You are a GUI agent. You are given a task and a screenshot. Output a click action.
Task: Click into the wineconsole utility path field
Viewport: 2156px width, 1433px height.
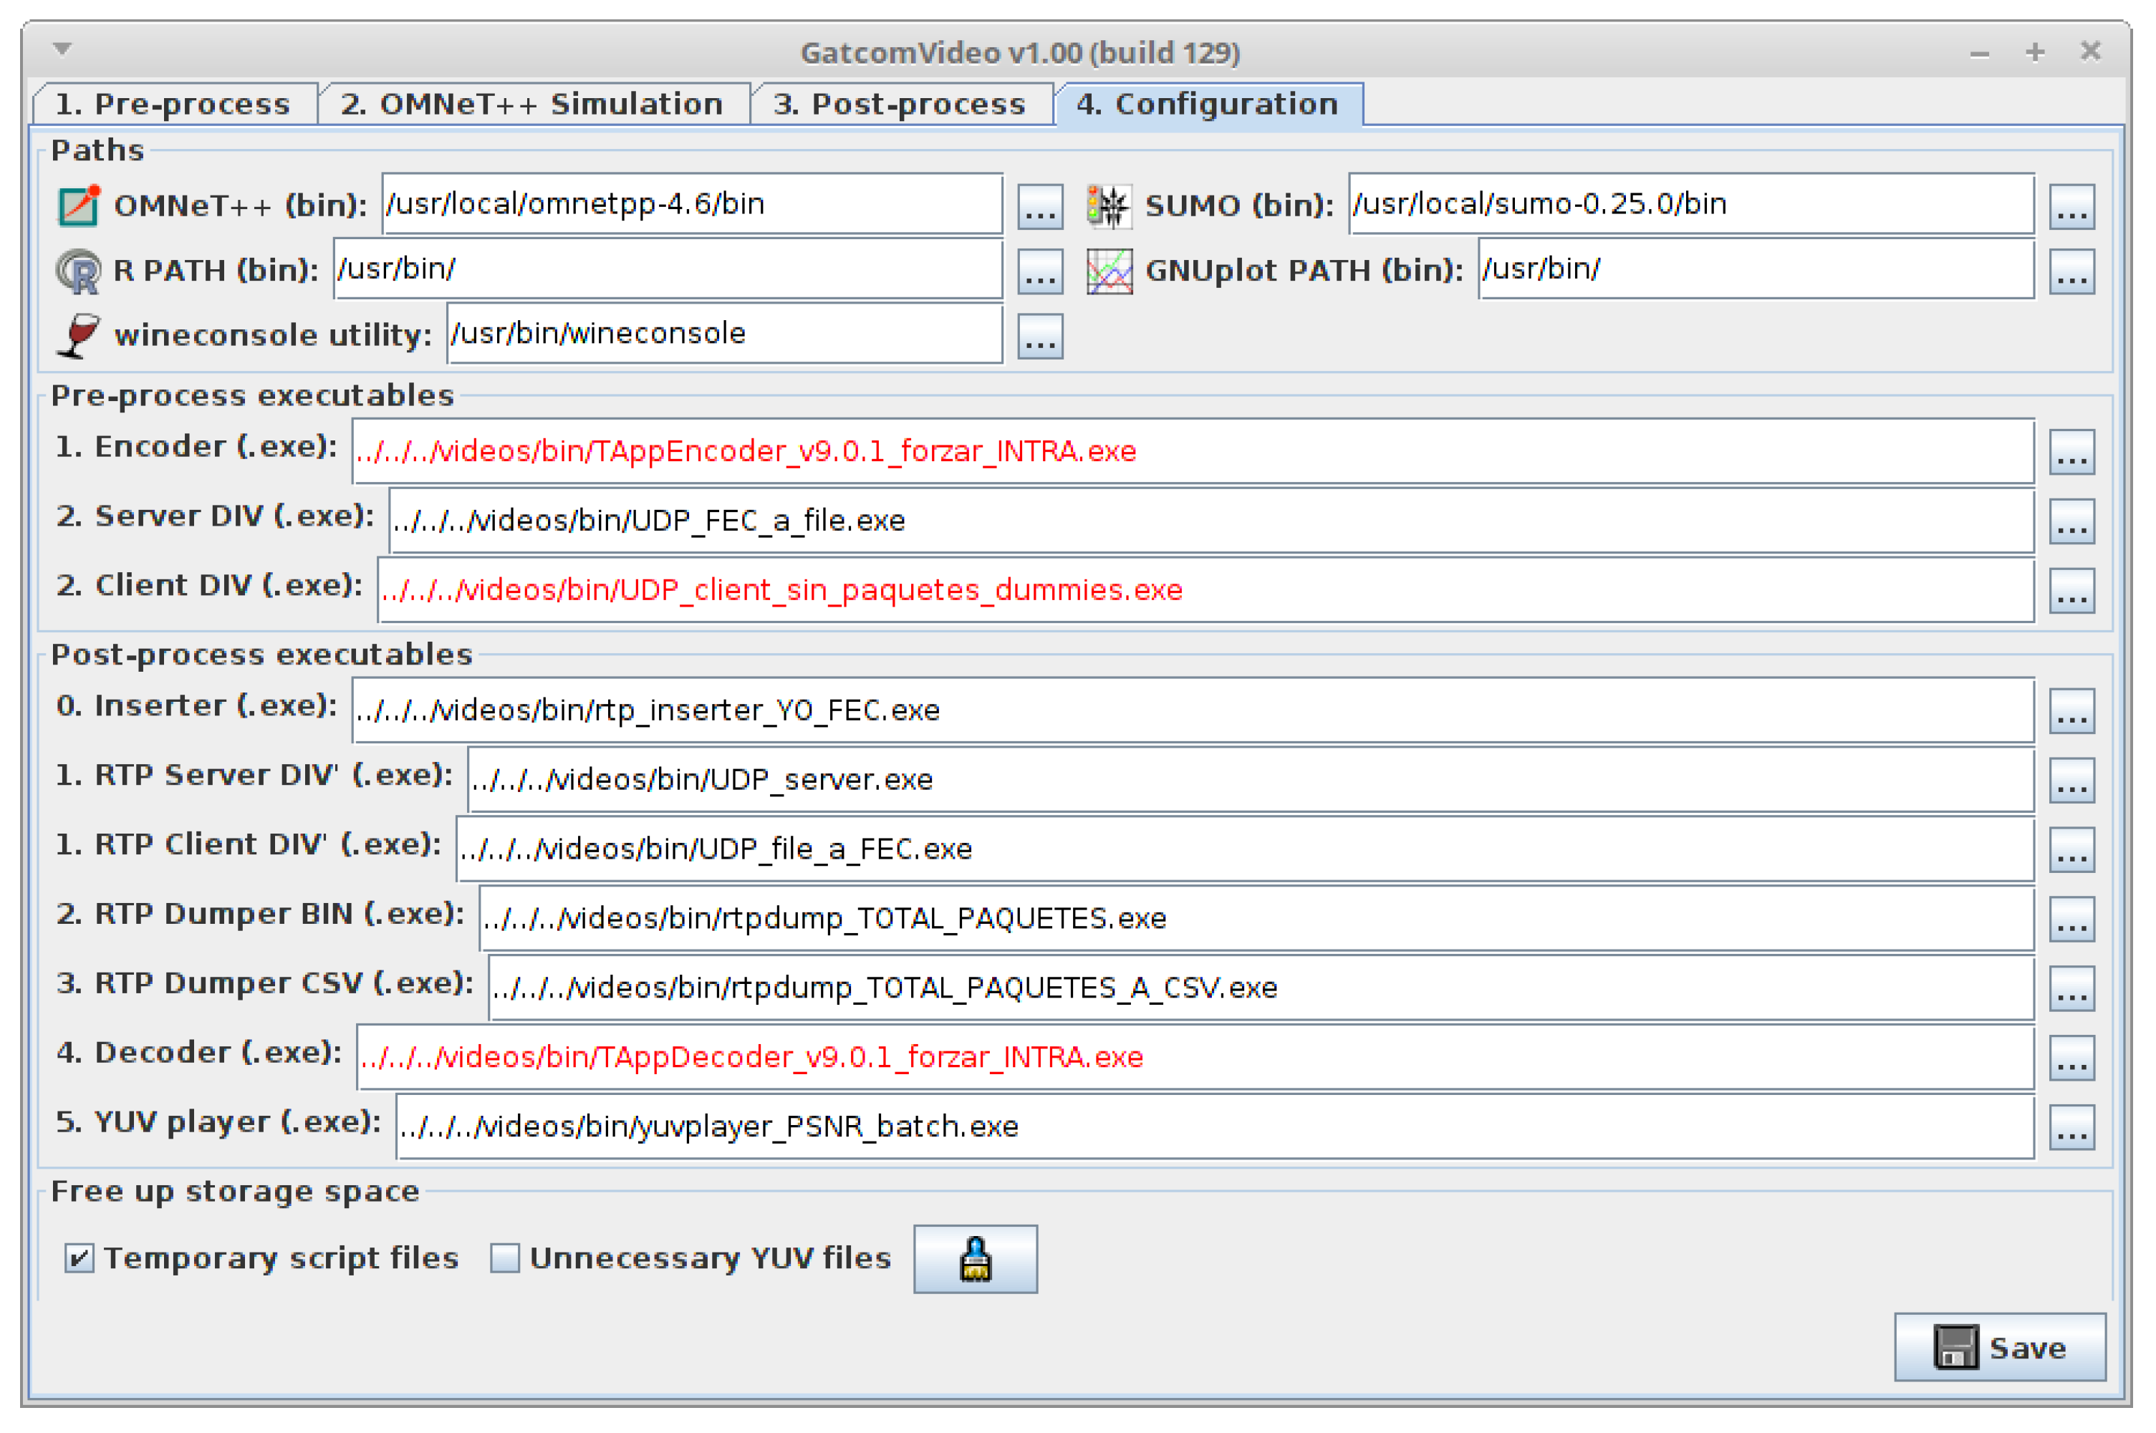[723, 334]
